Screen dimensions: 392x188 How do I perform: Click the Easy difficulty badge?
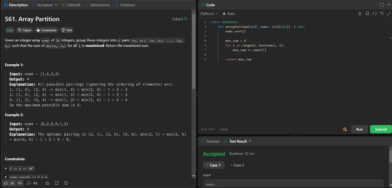click(10, 30)
